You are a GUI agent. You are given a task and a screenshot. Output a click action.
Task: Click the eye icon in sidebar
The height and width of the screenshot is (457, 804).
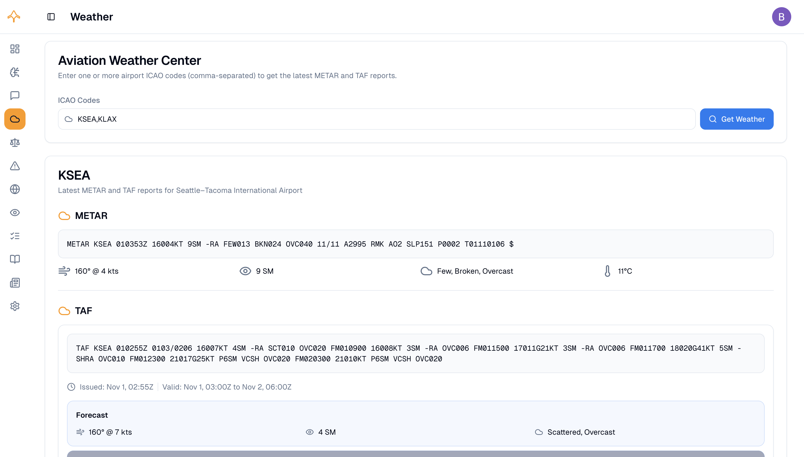pos(15,213)
